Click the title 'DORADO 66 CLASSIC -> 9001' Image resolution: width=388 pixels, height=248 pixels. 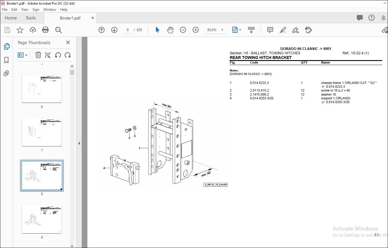pyautogui.click(x=306, y=49)
